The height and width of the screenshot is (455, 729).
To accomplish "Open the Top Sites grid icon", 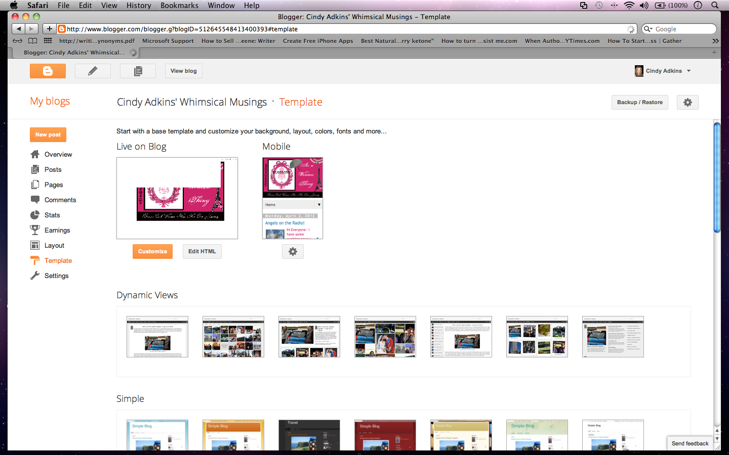I will (48, 41).
